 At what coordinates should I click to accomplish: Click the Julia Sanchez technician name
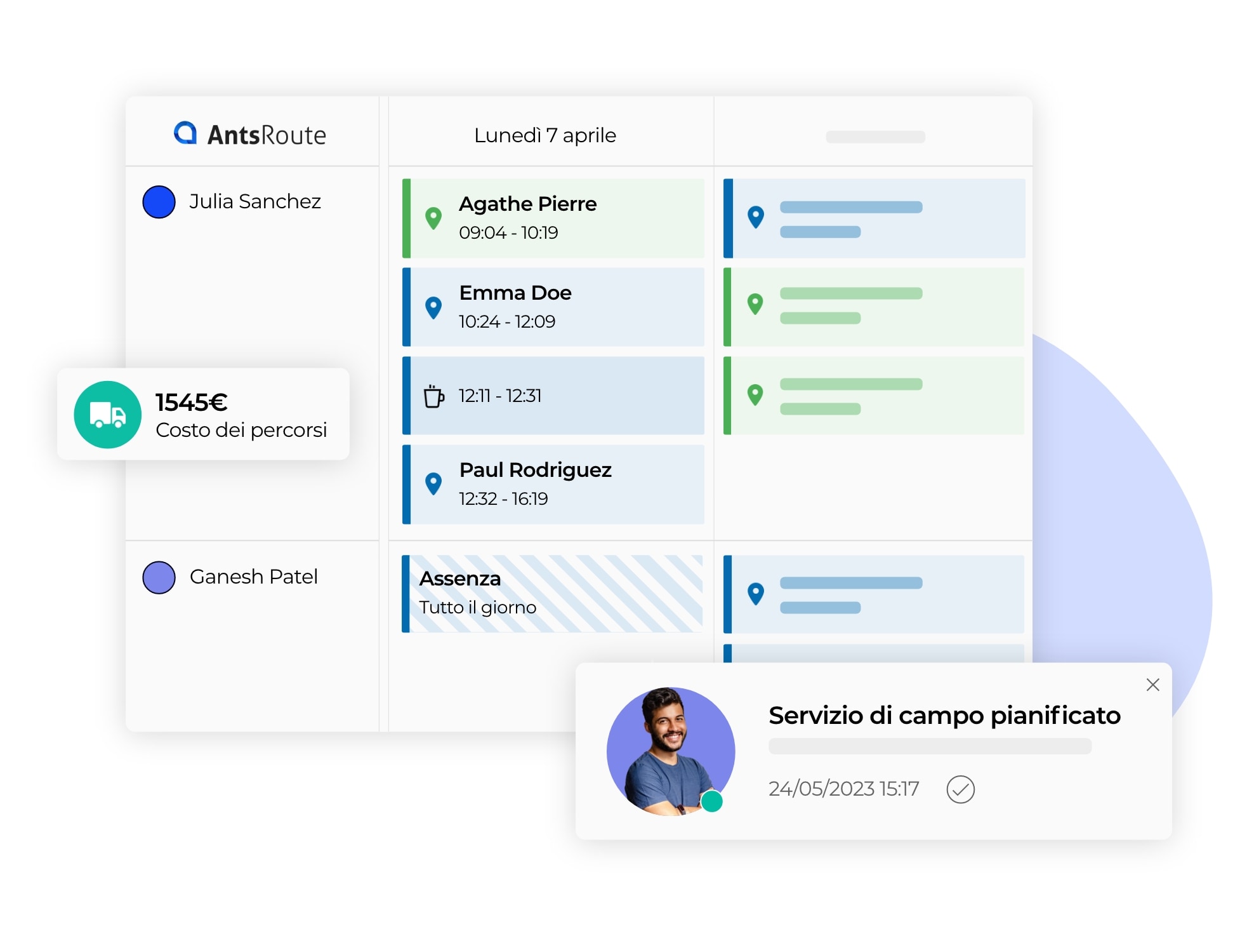(255, 201)
